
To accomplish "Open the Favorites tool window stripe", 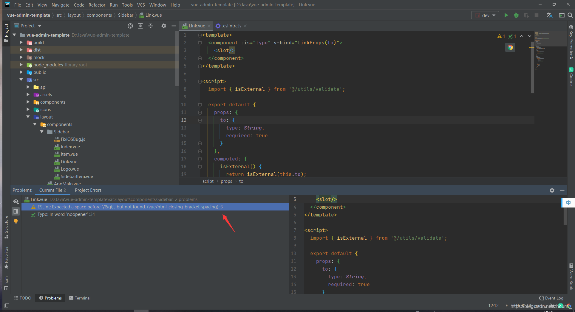I will pos(6,258).
